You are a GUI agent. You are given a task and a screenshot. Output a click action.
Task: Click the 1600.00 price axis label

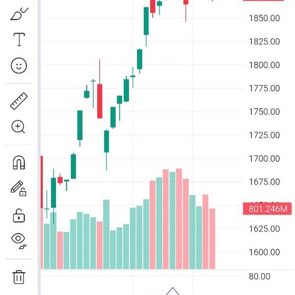[x=264, y=252]
